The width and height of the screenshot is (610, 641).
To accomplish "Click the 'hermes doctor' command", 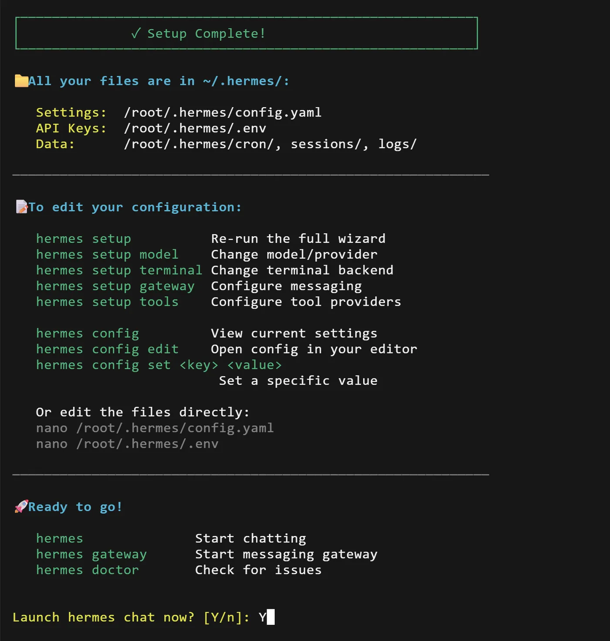I will tap(87, 570).
